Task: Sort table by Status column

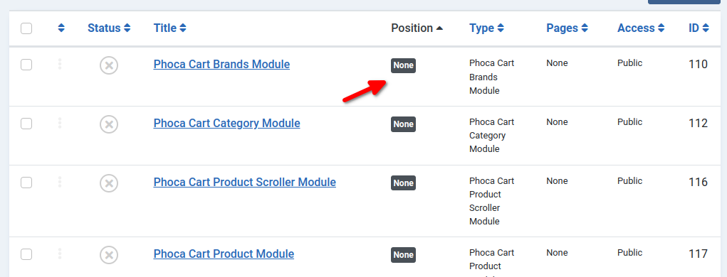Action: (109, 28)
